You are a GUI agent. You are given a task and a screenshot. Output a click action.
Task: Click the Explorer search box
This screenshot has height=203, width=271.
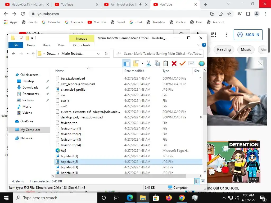159,54
